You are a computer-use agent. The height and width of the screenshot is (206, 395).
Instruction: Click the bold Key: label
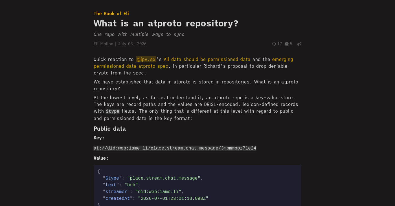pos(99,138)
